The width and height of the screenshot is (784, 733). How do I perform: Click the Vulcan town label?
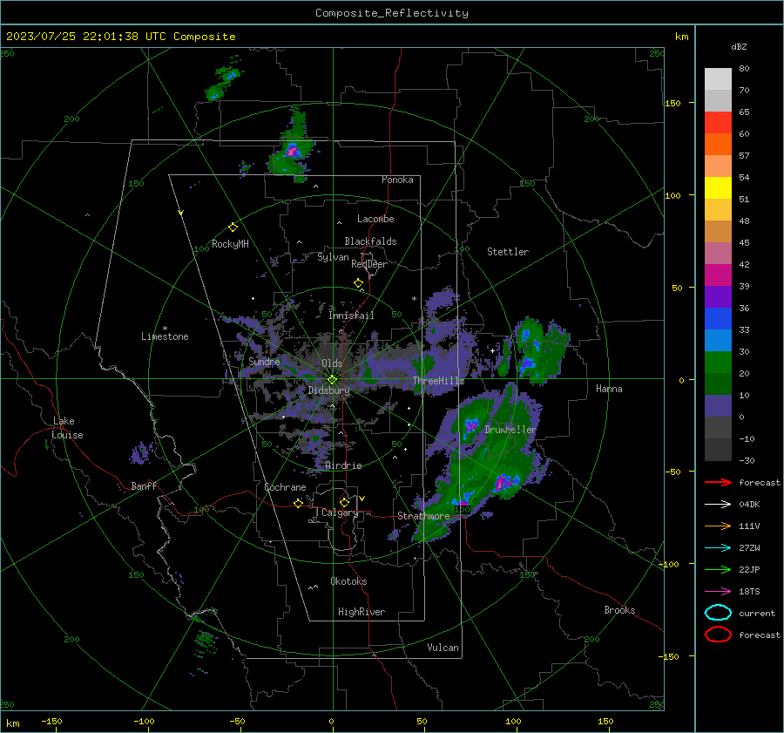(x=443, y=648)
